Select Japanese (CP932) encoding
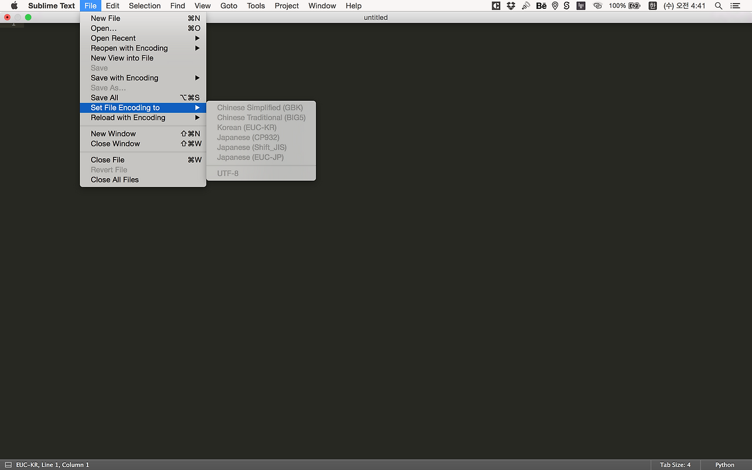 tap(261, 137)
